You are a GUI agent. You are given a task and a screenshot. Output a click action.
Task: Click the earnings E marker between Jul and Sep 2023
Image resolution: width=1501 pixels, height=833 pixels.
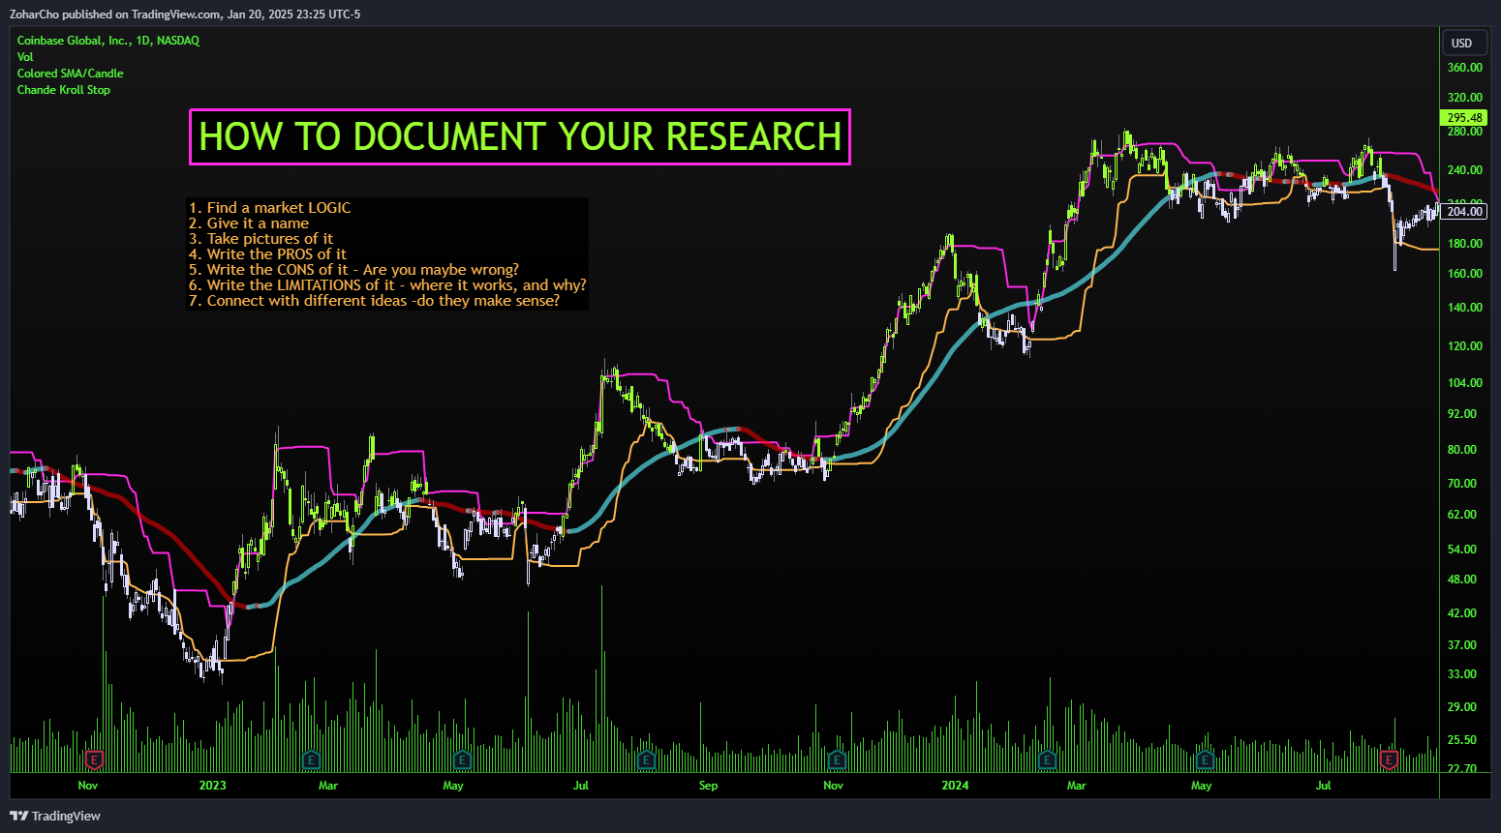click(646, 759)
